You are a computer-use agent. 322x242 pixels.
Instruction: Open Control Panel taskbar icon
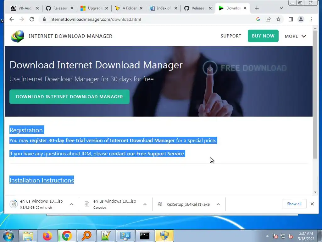125,236
